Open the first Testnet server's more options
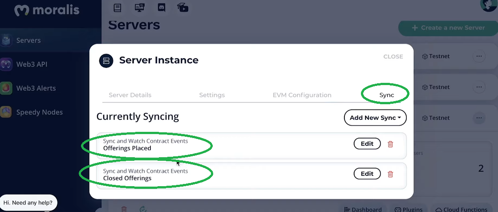 point(479,56)
